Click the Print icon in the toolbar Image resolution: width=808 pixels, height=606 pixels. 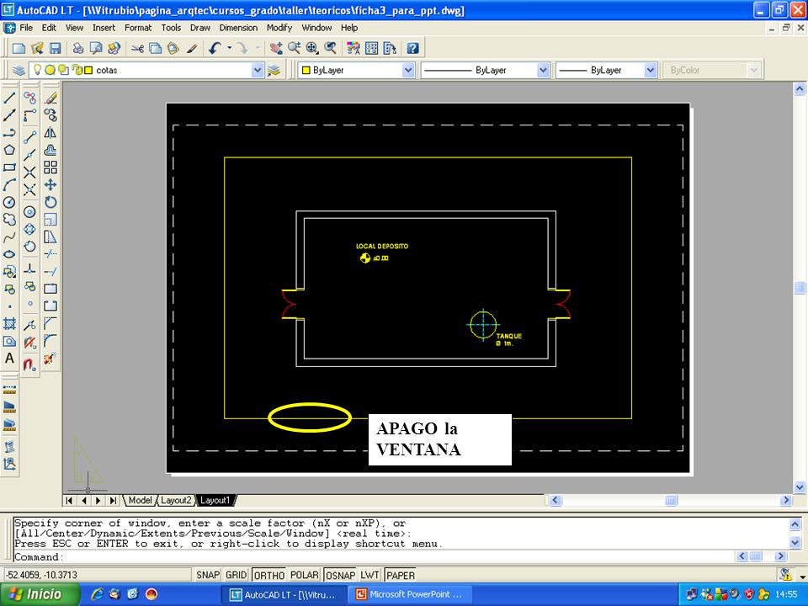(x=77, y=49)
